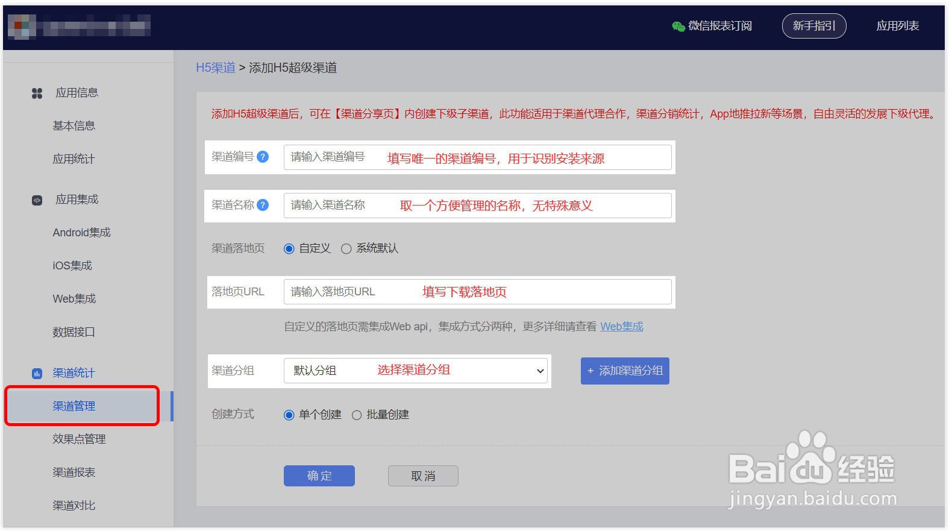
Task: Go to 基本信息 in sidebar
Action: pyautogui.click(x=74, y=126)
